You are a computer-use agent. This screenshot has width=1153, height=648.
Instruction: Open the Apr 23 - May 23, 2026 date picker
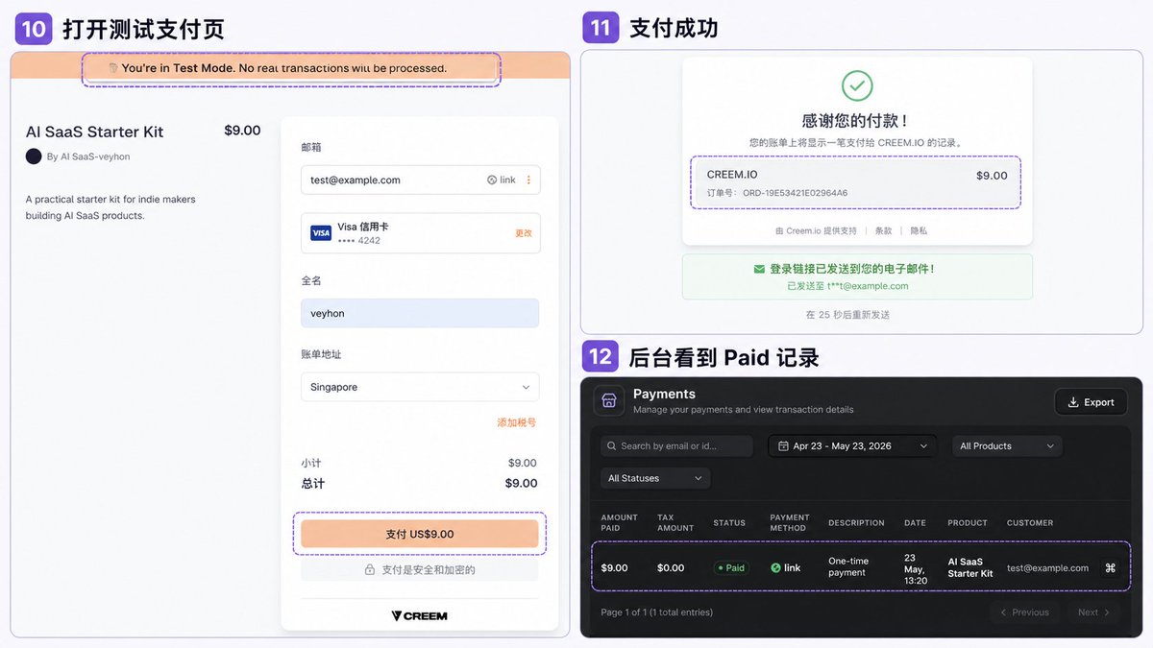[852, 445]
